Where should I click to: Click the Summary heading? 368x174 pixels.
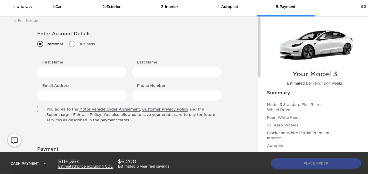(x=279, y=93)
